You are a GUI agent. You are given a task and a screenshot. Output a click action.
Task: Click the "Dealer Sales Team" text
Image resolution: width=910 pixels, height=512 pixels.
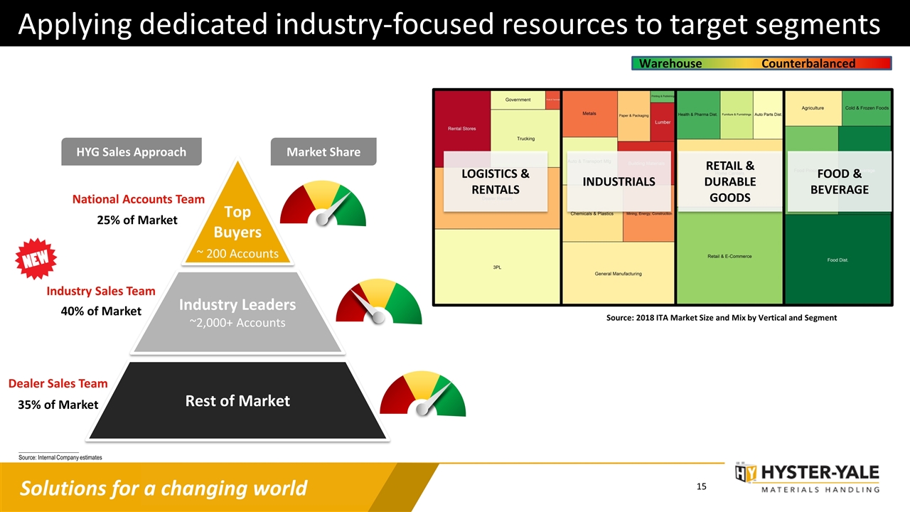point(58,383)
